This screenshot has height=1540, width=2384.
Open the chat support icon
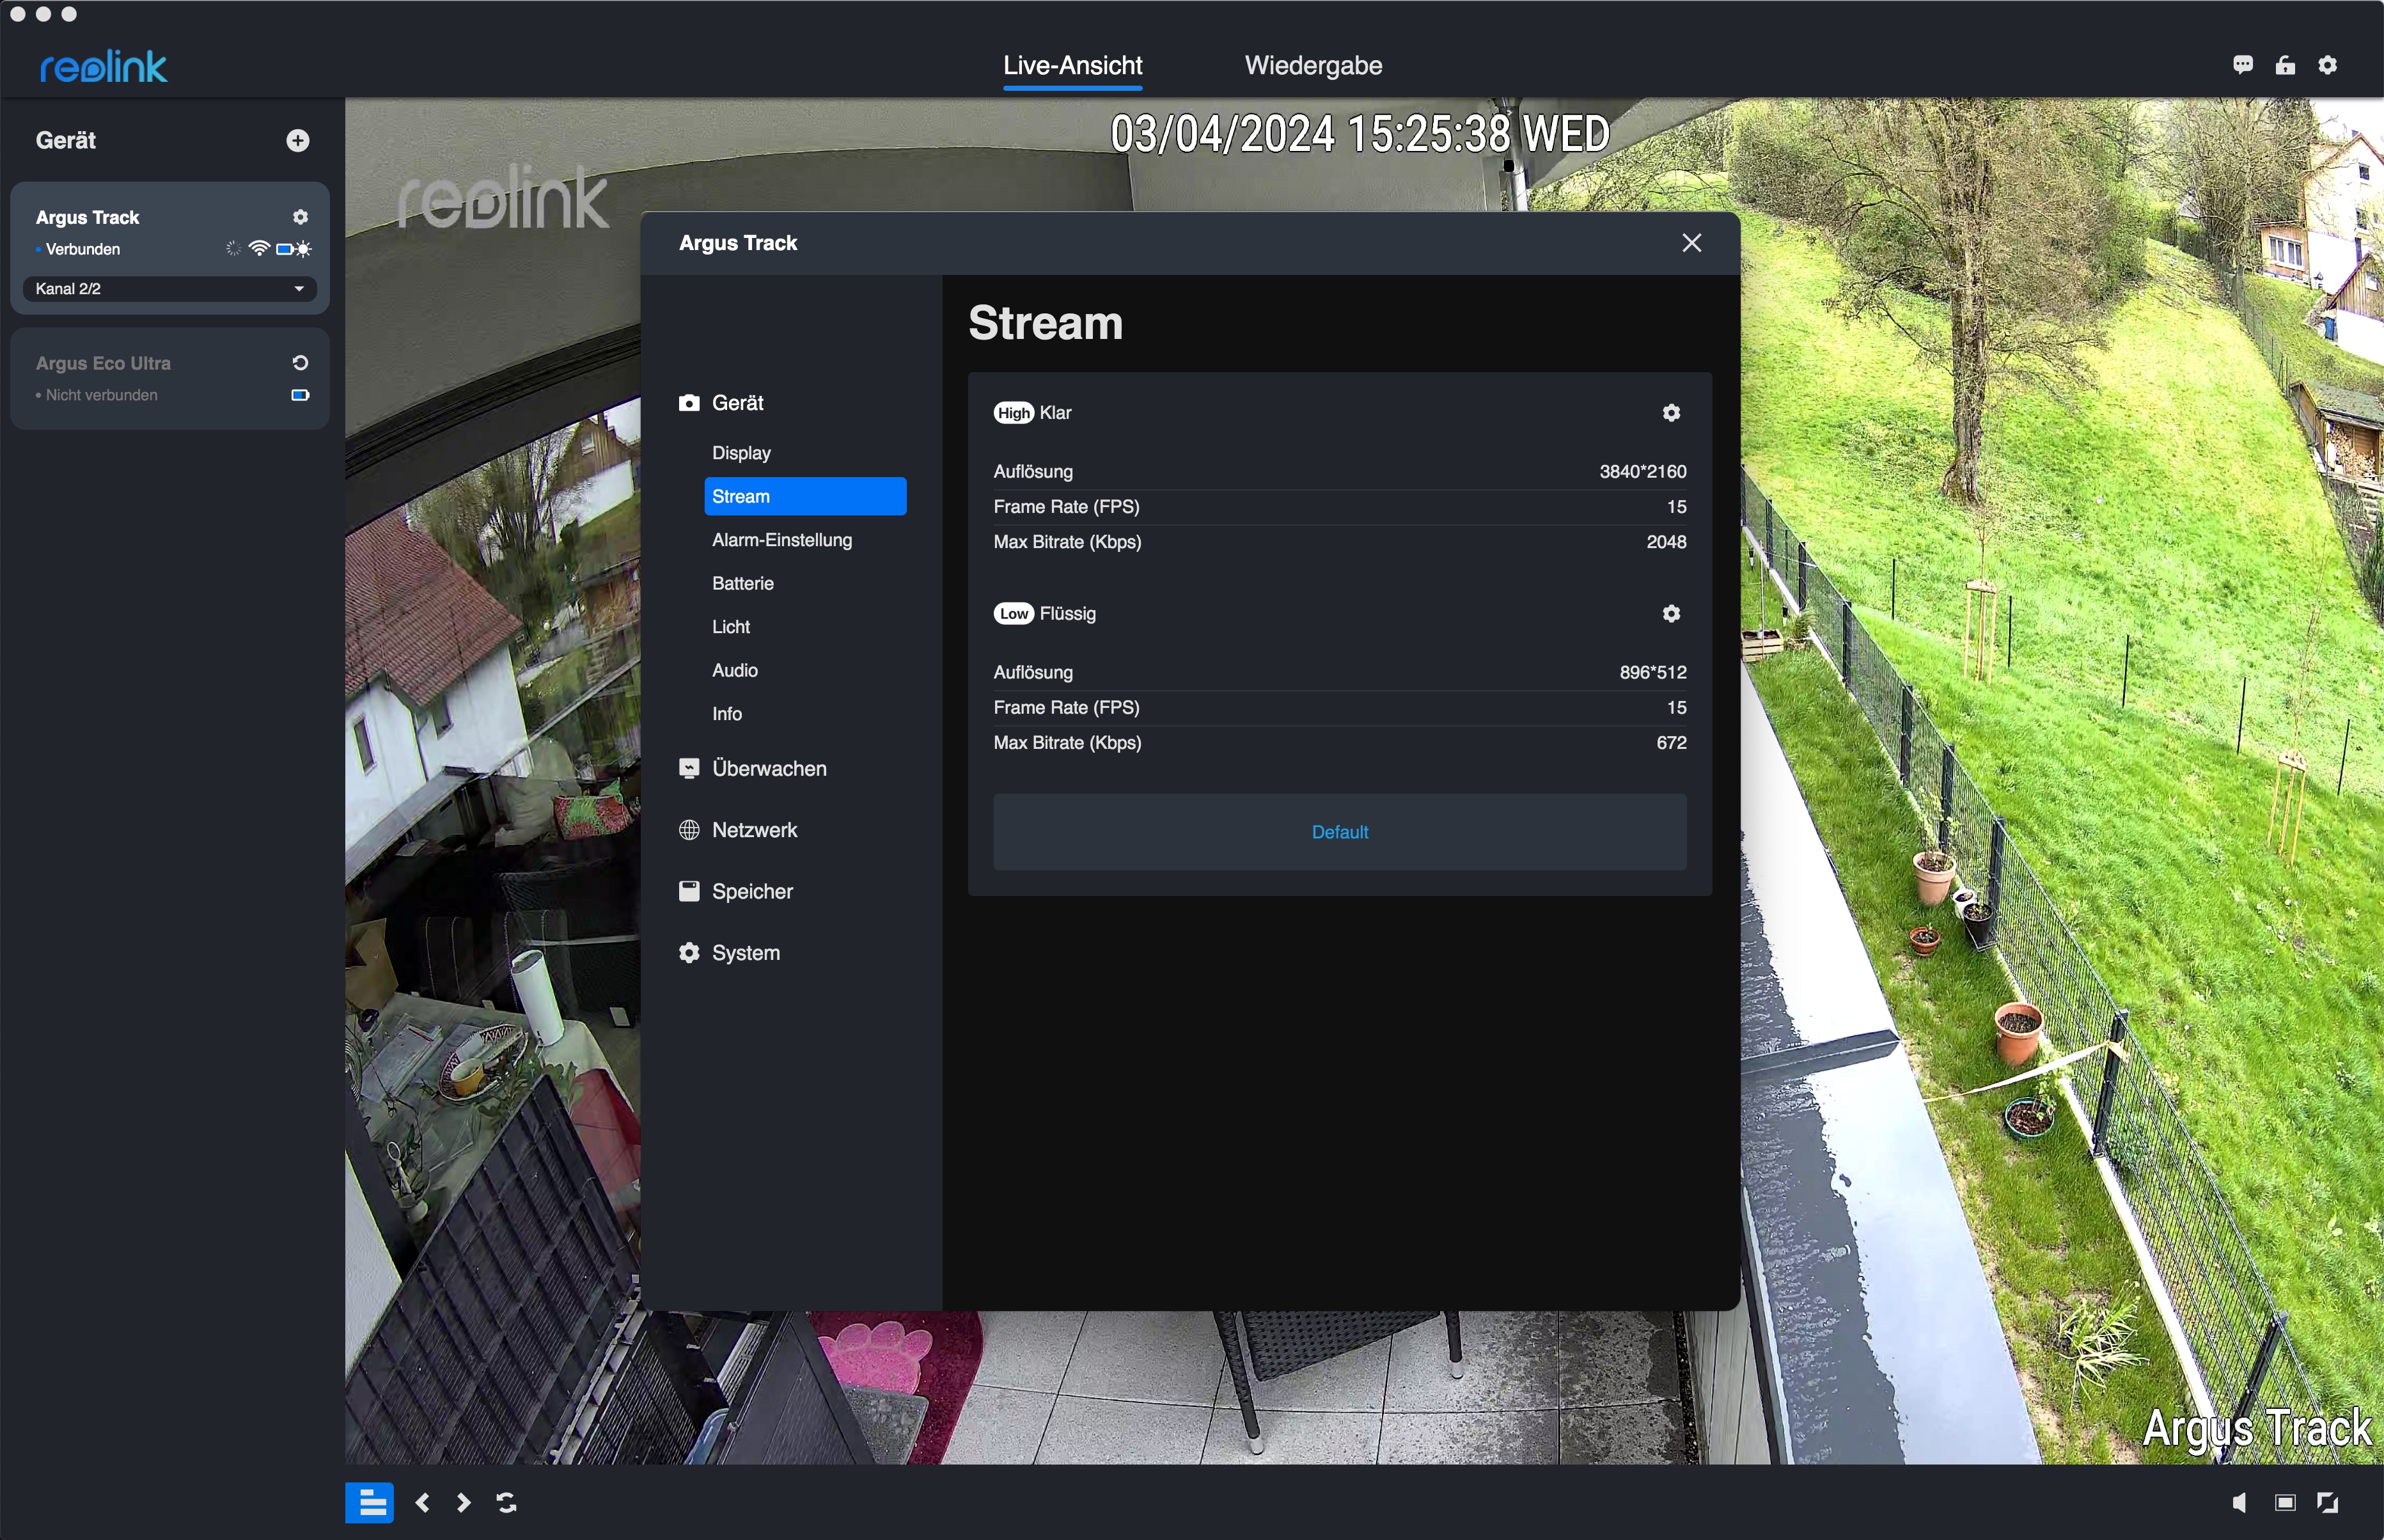pyautogui.click(x=2243, y=65)
